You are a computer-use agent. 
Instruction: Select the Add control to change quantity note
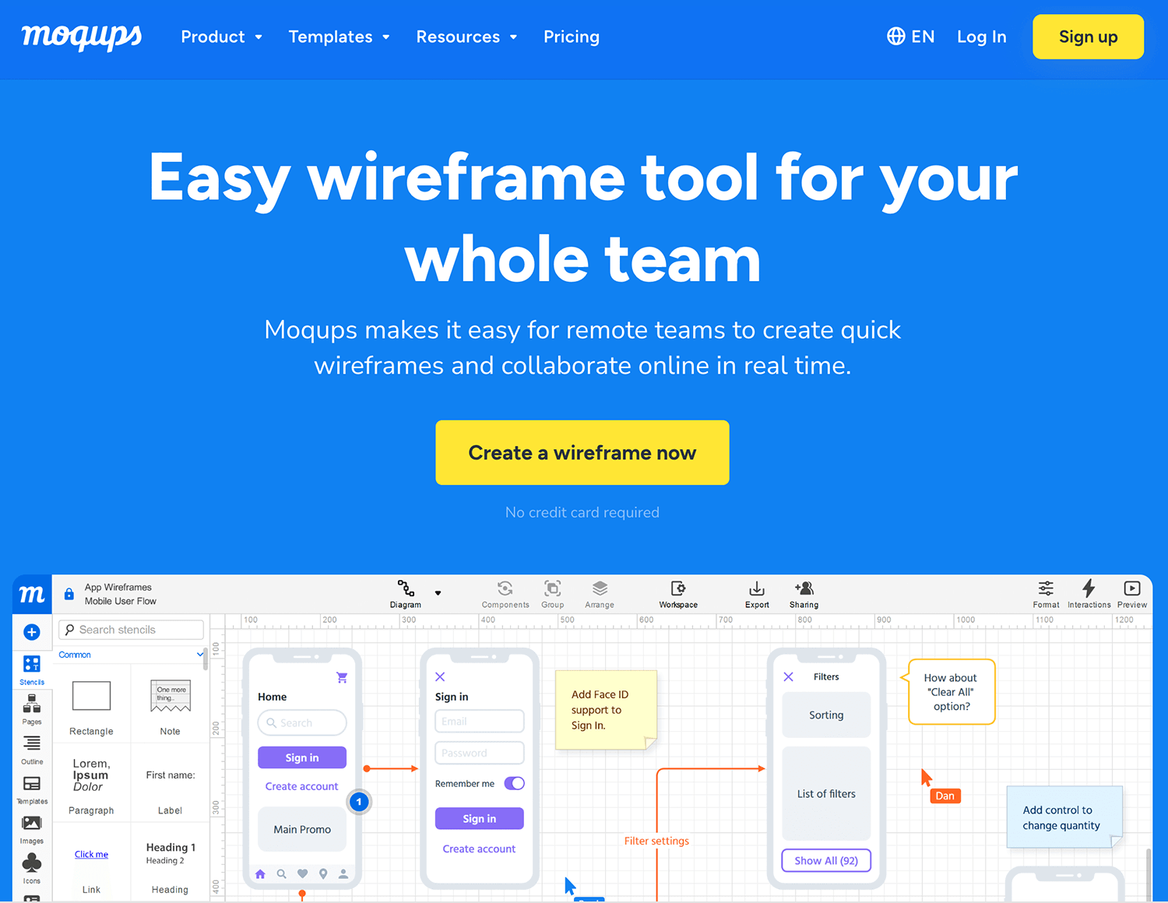pyautogui.click(x=1064, y=817)
